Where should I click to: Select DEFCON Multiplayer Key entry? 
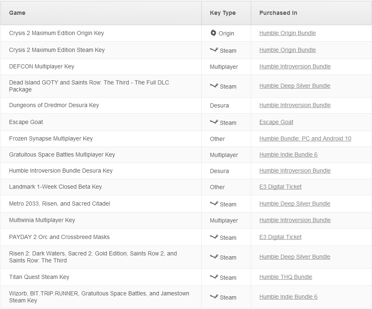pyautogui.click(x=42, y=66)
